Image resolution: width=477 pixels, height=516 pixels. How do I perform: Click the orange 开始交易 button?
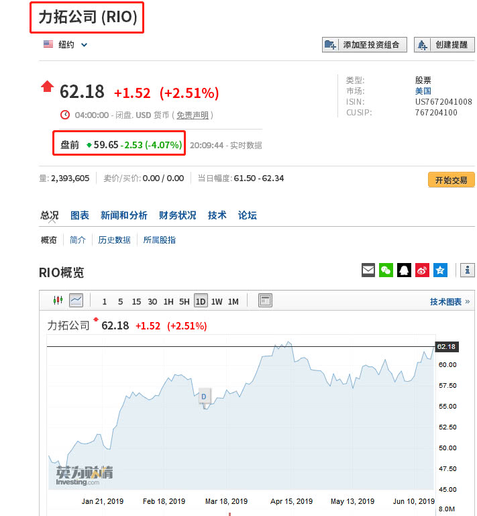point(451,180)
